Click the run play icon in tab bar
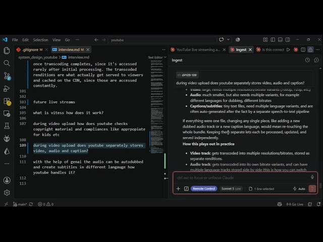This screenshot has height=242, width=323. pos(288,49)
